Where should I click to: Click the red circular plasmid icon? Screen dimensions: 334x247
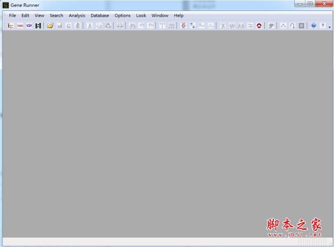[259, 26]
